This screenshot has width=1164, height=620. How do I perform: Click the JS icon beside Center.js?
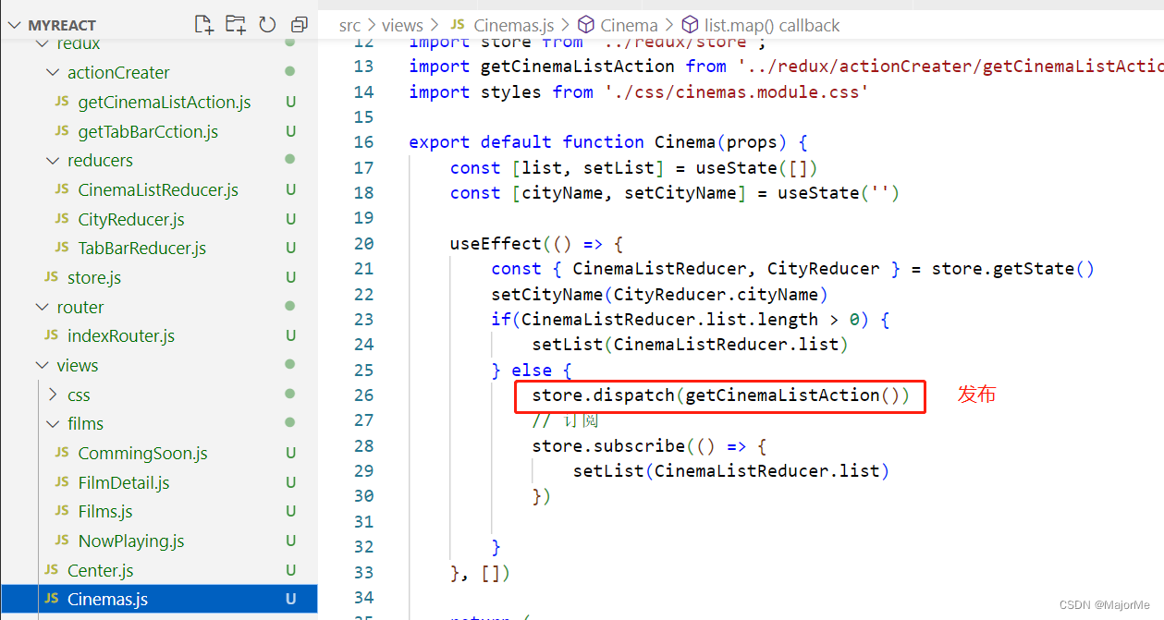pos(51,571)
